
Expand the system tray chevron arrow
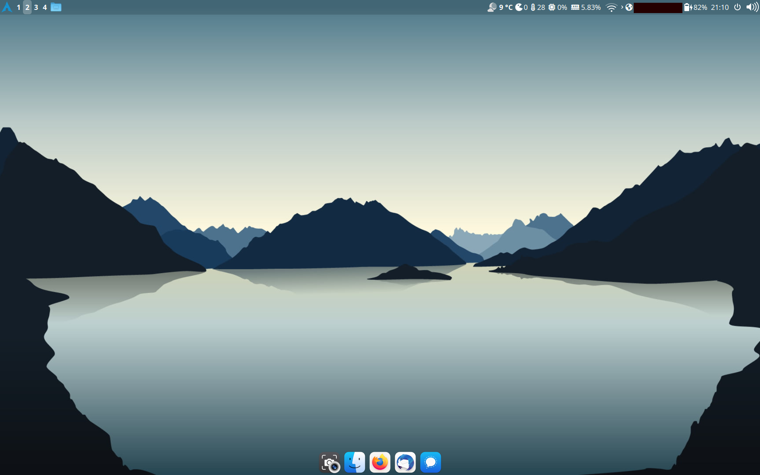coord(622,7)
